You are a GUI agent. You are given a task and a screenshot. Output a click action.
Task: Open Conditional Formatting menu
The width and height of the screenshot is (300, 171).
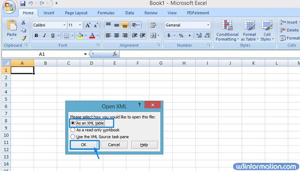227,30
